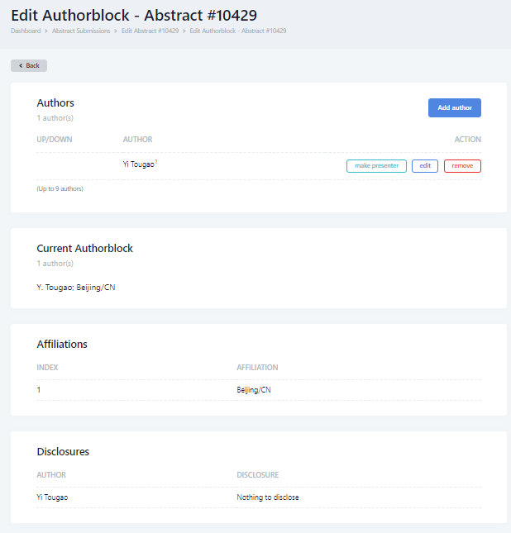The image size is (511, 533).
Task: Click the UP/DOWN column header
Action: [55, 140]
